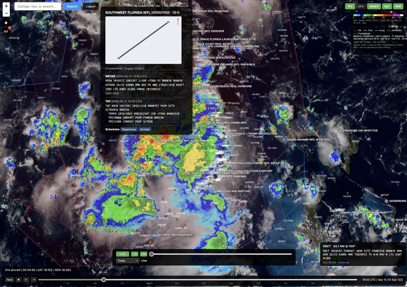Screen dimensions: 407x287
Task: Click the Sep 11 timeline label
Action: pos(149,283)
